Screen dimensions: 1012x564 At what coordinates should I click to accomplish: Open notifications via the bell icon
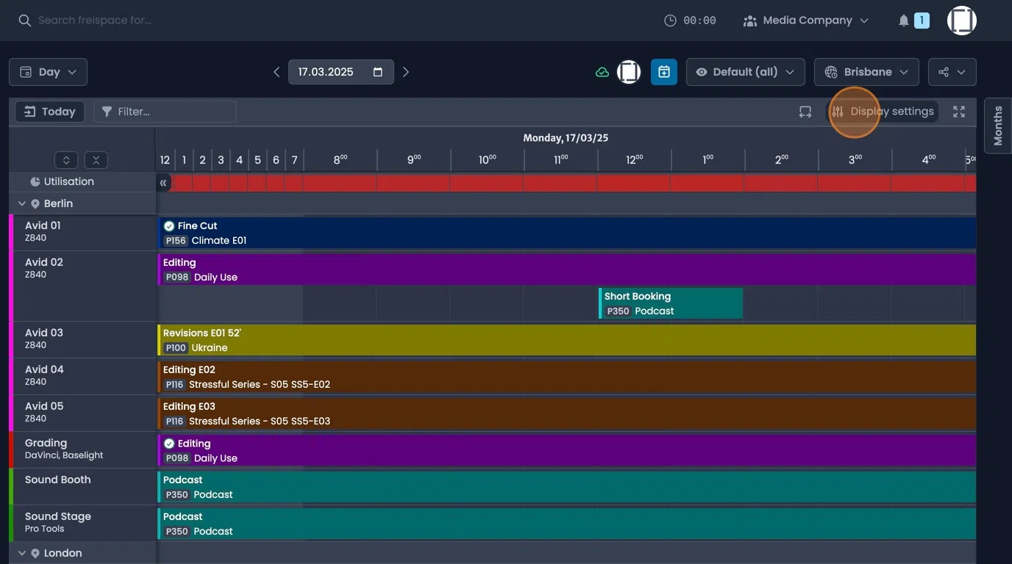[903, 20]
